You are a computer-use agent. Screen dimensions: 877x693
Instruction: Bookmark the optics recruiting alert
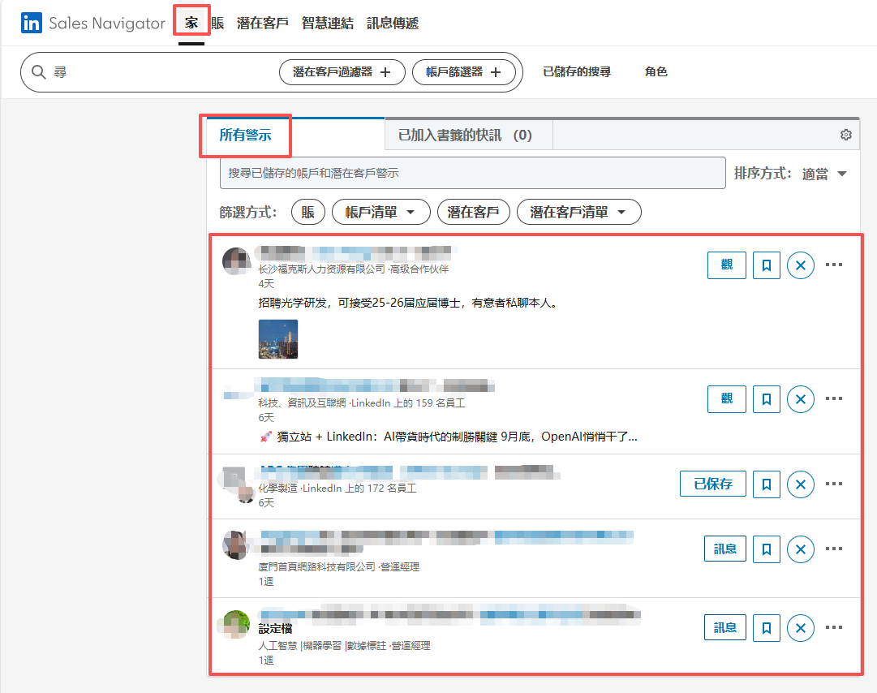point(767,265)
